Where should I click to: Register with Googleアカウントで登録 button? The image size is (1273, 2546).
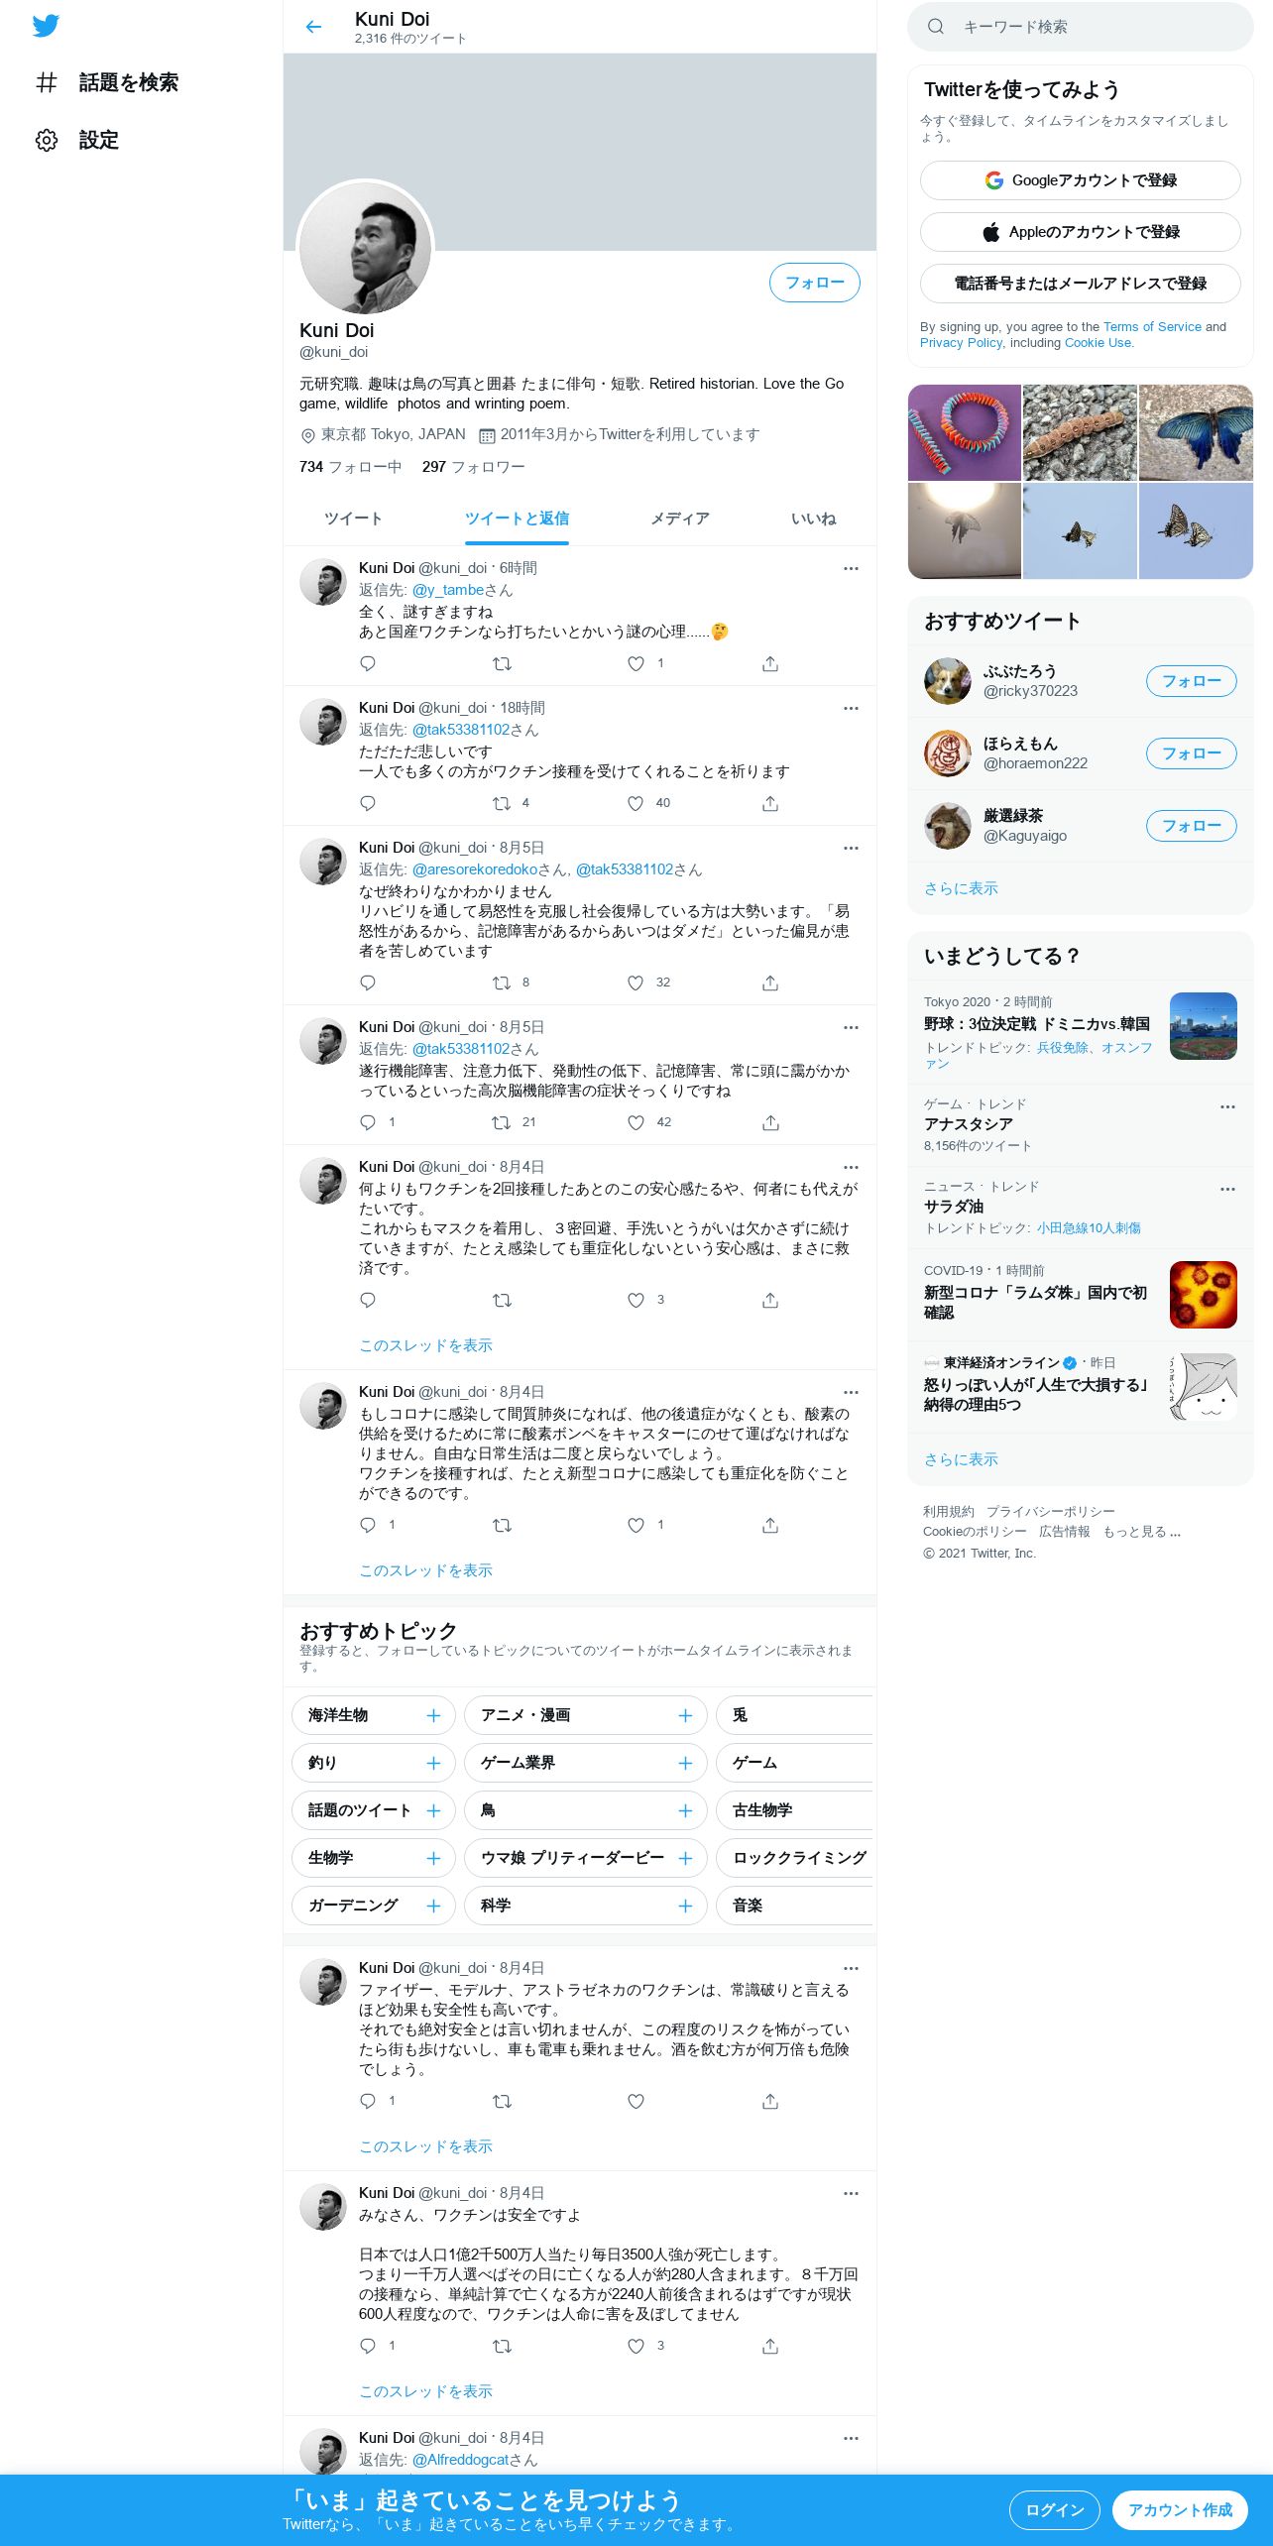point(1081,180)
